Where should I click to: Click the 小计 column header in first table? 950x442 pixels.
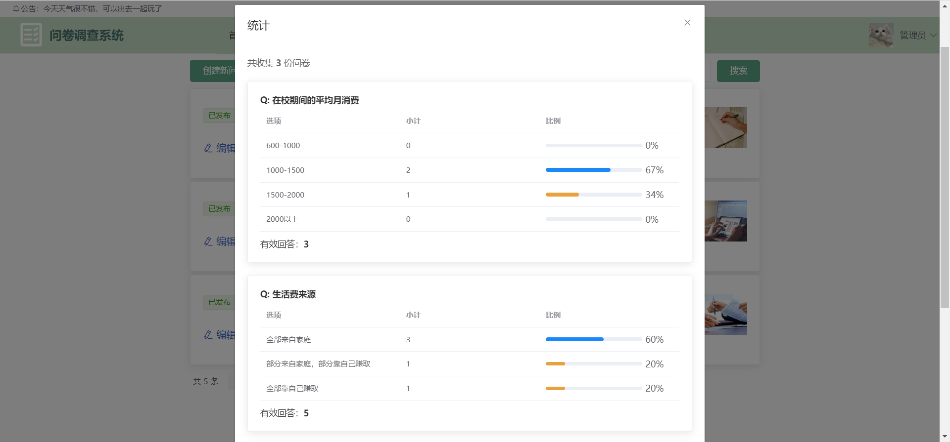(413, 121)
